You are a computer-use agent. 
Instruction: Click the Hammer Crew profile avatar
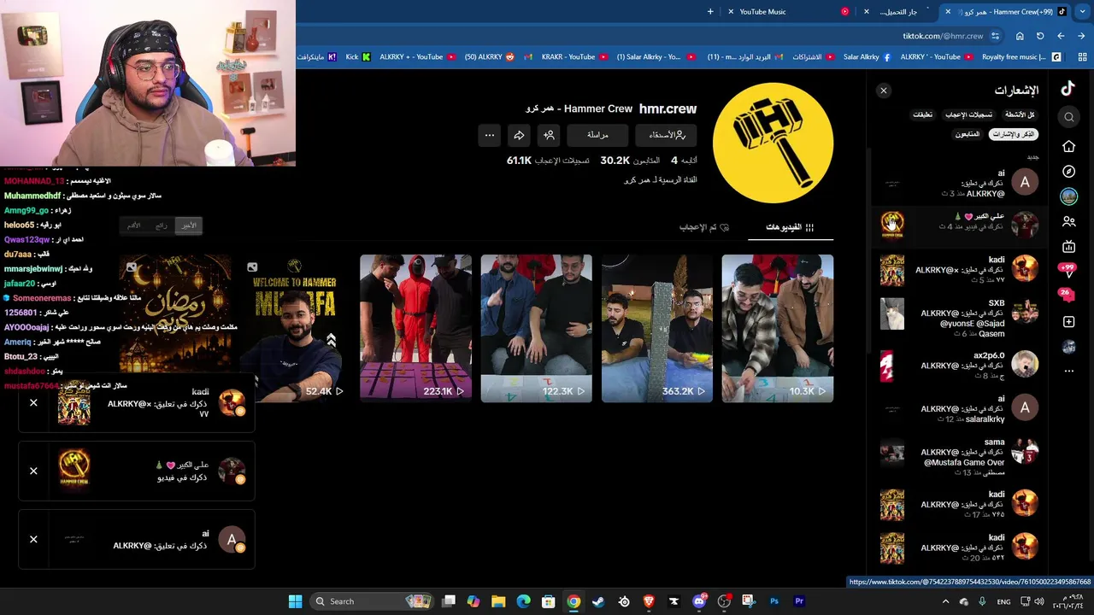(773, 143)
